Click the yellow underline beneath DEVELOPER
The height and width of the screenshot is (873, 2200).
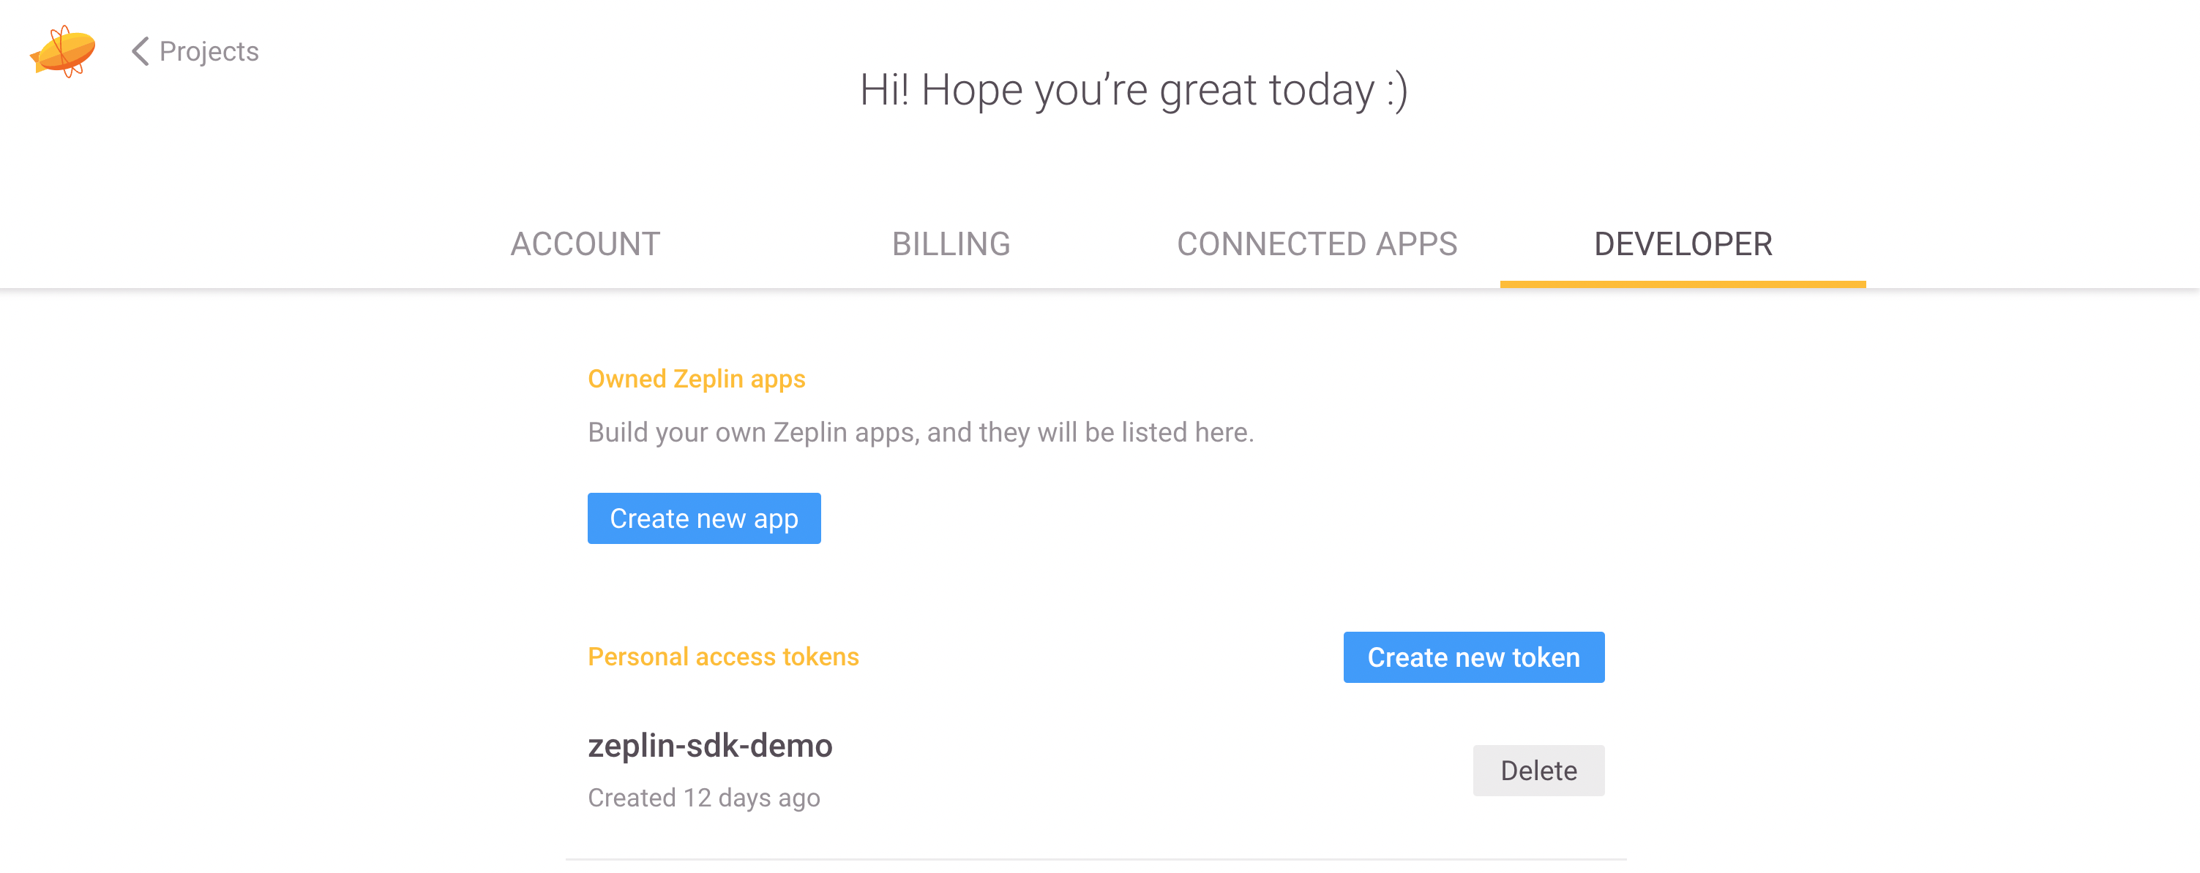click(1683, 284)
